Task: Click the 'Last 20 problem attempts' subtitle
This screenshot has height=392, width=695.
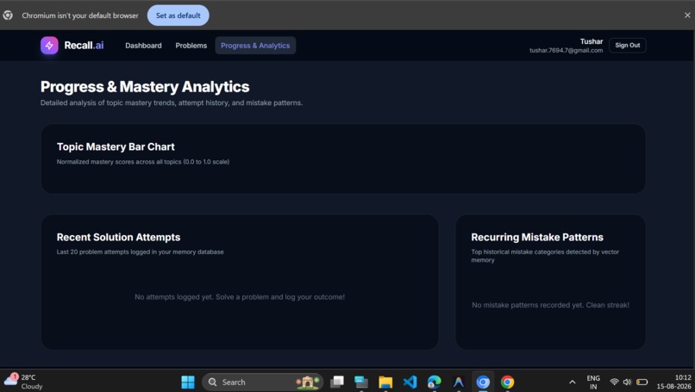Action: pos(140,252)
